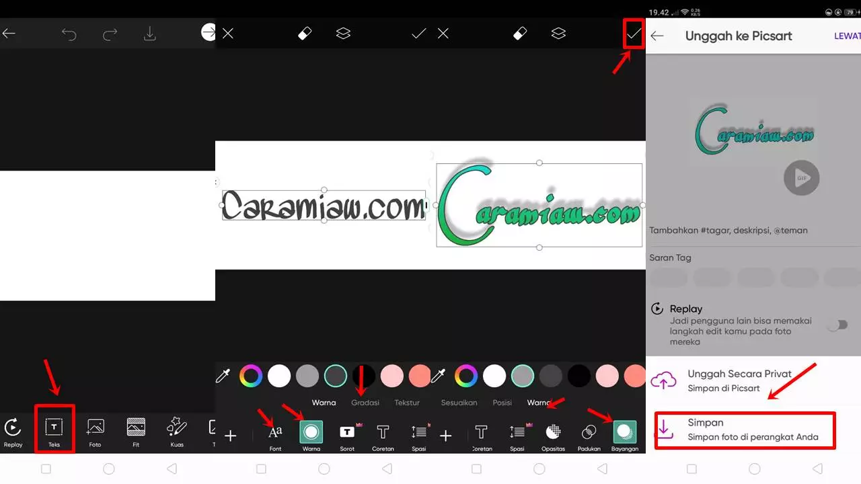Choose Unggah Secara Privat option
861x484 pixels.
coord(753,380)
